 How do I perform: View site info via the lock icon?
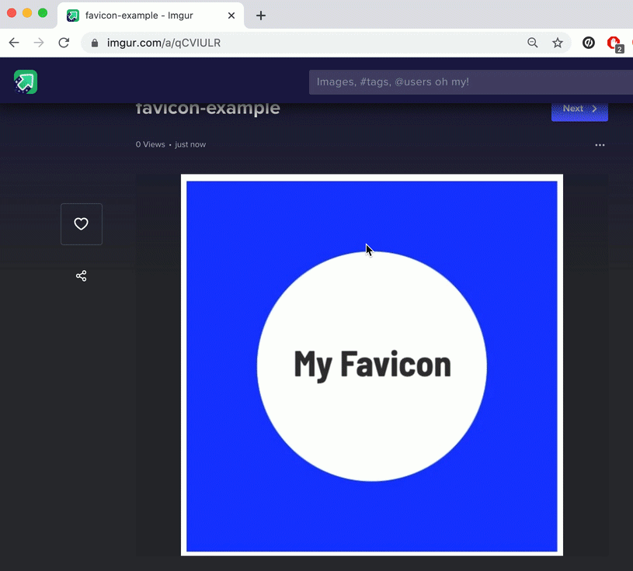tap(95, 43)
